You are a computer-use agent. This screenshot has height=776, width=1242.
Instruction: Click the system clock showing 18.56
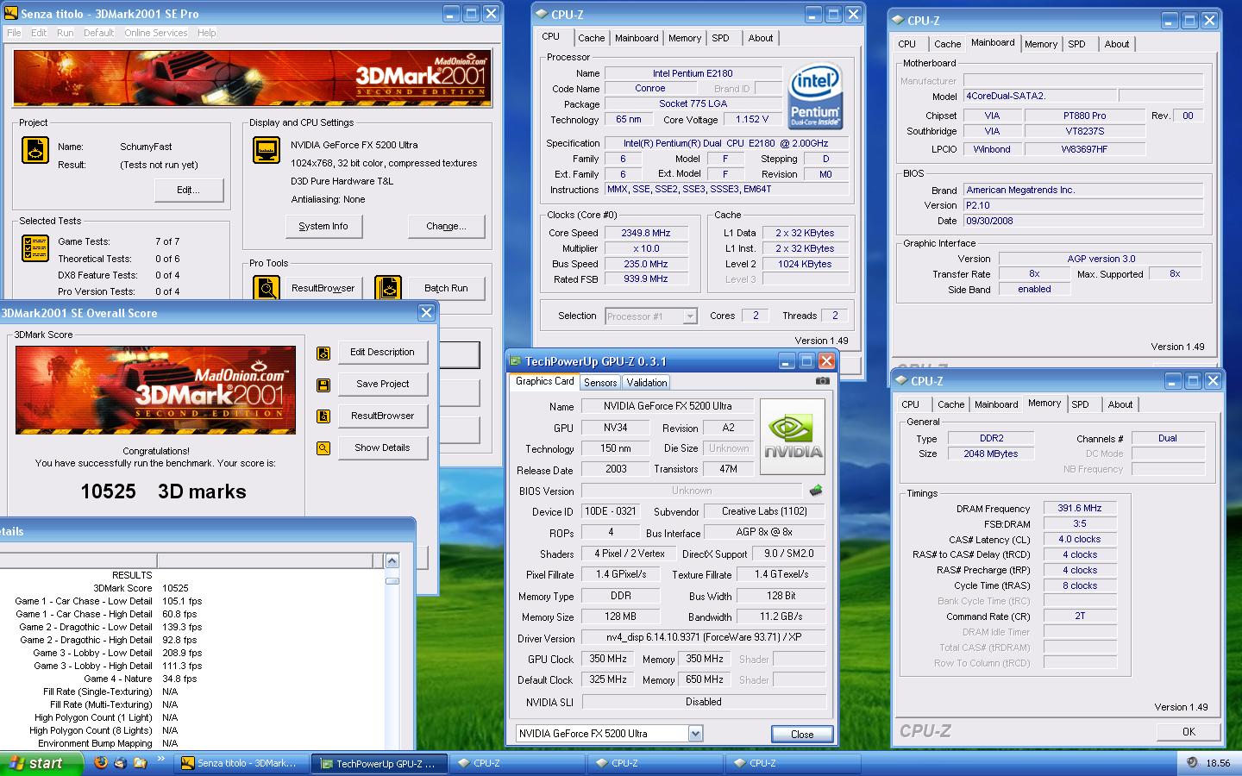click(x=1218, y=763)
